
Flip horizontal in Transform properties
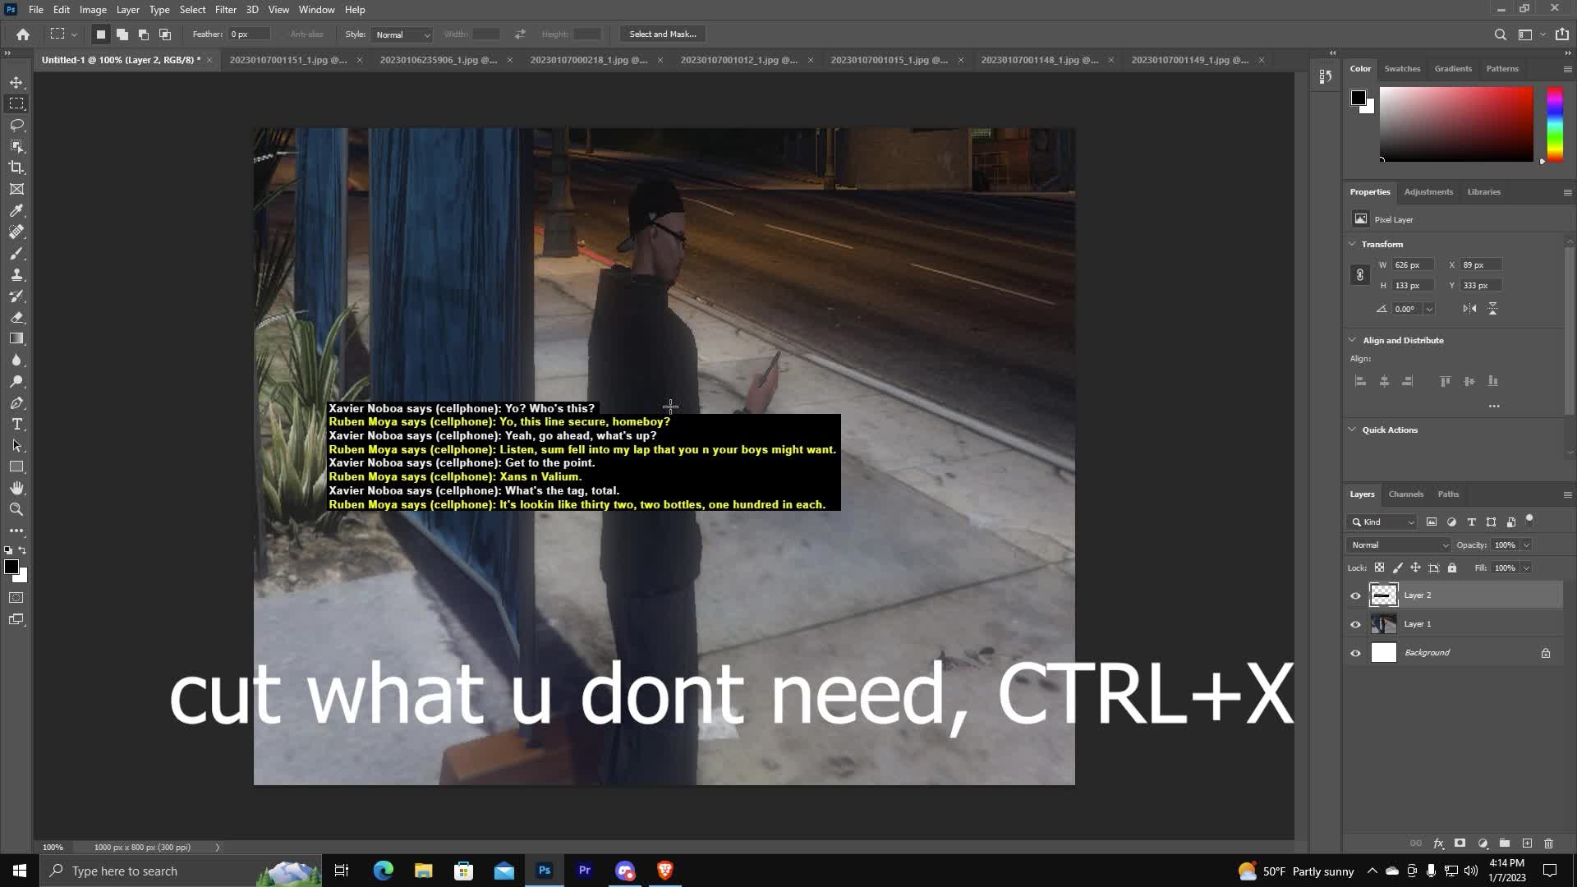pyautogui.click(x=1469, y=309)
